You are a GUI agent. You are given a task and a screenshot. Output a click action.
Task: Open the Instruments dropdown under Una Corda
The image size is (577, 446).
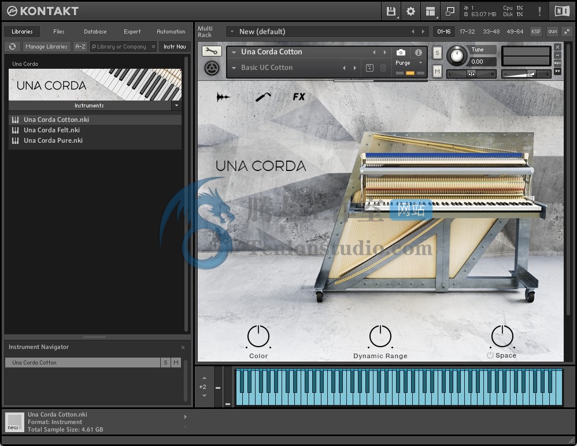(x=177, y=106)
